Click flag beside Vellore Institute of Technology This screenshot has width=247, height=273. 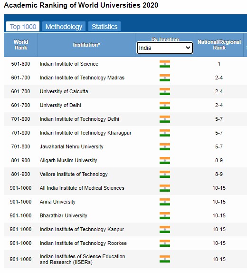pyautogui.click(x=165, y=174)
